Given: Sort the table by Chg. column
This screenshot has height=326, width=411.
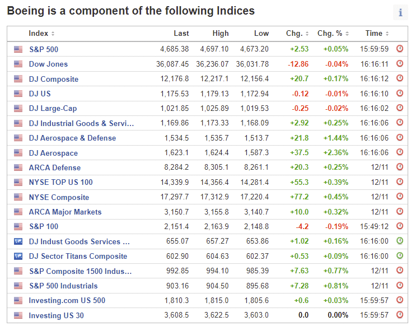Looking at the screenshot, I should [x=297, y=34].
